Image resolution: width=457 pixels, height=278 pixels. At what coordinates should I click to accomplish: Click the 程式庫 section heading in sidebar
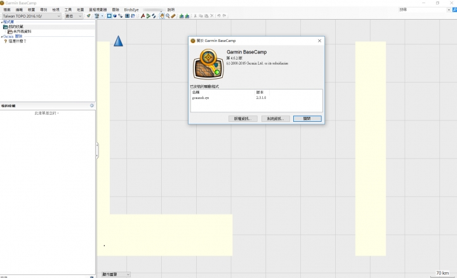[x=8, y=22]
